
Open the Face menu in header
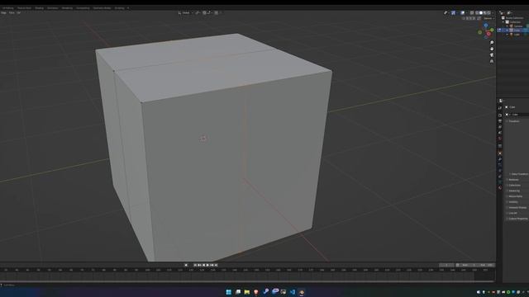pos(12,13)
